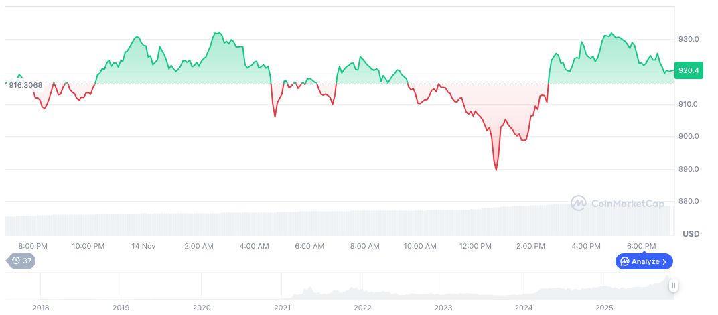This screenshot has height=315, width=718.
Task: Click the CoinMarketCap watermark logo
Action: 579,203
